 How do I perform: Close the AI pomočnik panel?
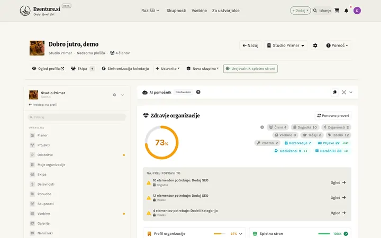(344, 92)
